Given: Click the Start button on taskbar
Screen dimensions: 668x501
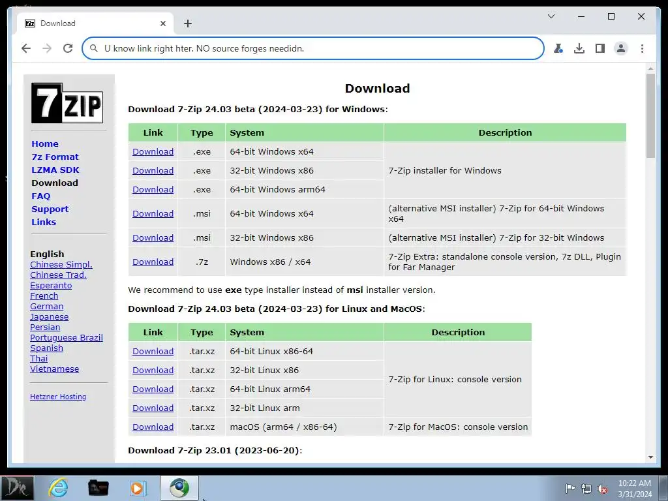Looking at the screenshot, I should coord(17,488).
